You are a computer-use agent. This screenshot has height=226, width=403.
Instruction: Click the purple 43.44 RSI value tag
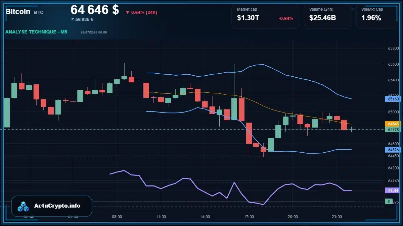coord(393,191)
